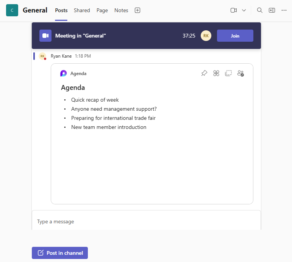Image resolution: width=292 pixels, height=262 pixels.
Task: Search within the channel
Action: point(259,10)
